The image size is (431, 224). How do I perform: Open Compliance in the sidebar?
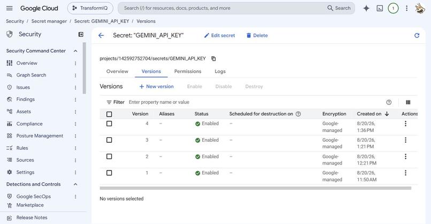29,124
